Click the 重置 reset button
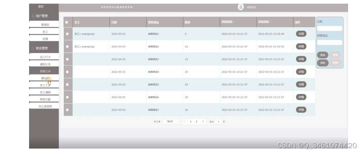Viewport: 363px width, 153px height. pyautogui.click(x=335, y=55)
